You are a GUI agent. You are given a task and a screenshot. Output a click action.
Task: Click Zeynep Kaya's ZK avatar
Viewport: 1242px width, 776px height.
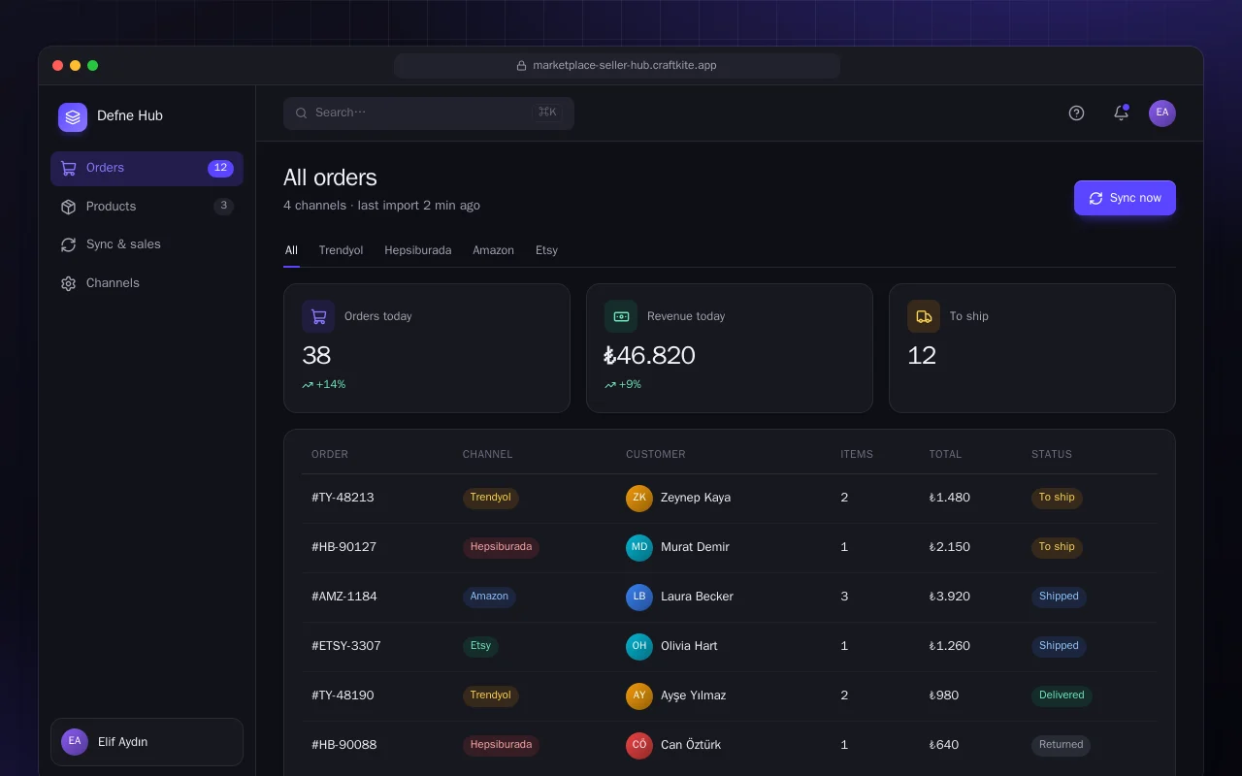tap(639, 499)
